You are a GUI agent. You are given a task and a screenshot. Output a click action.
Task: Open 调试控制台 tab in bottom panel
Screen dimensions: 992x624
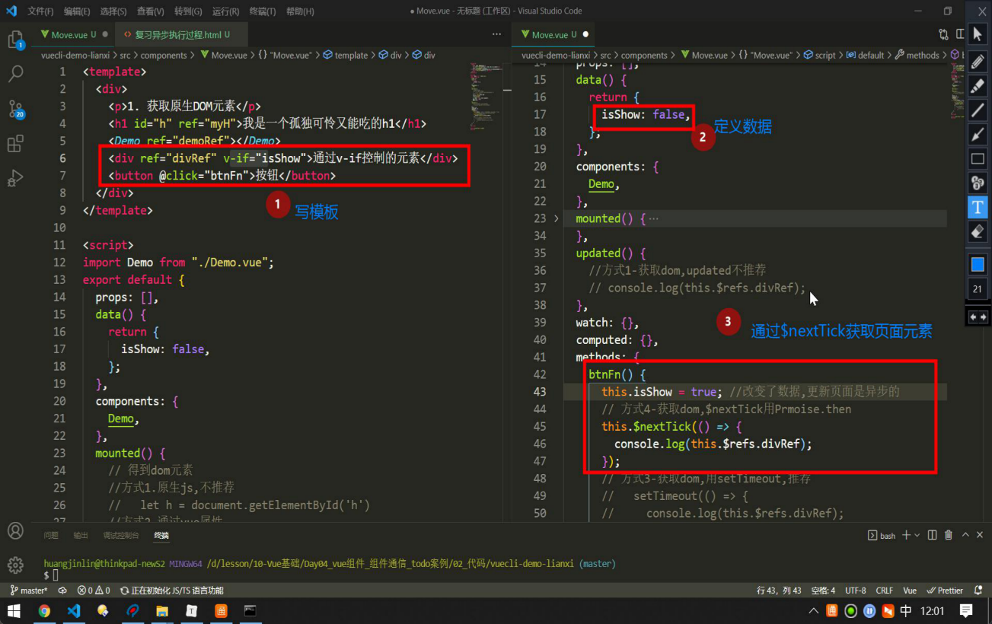click(x=121, y=536)
